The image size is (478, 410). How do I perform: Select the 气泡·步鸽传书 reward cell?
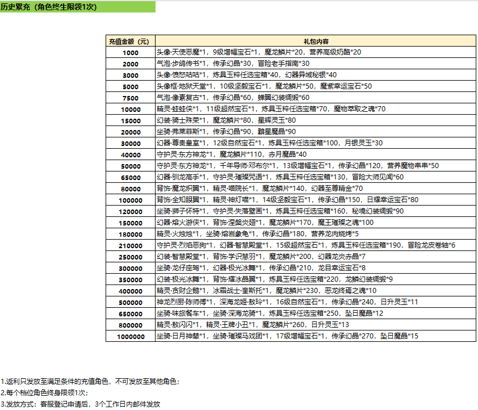click(x=233, y=64)
